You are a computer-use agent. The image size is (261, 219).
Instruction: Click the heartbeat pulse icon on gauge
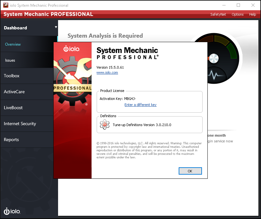tap(215, 75)
